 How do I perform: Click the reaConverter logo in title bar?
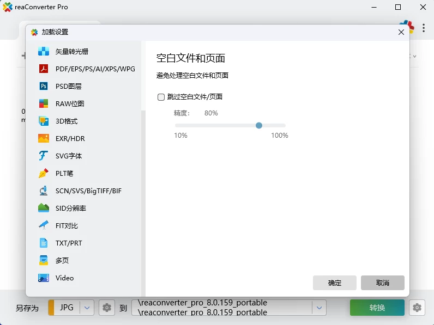(x=8, y=7)
